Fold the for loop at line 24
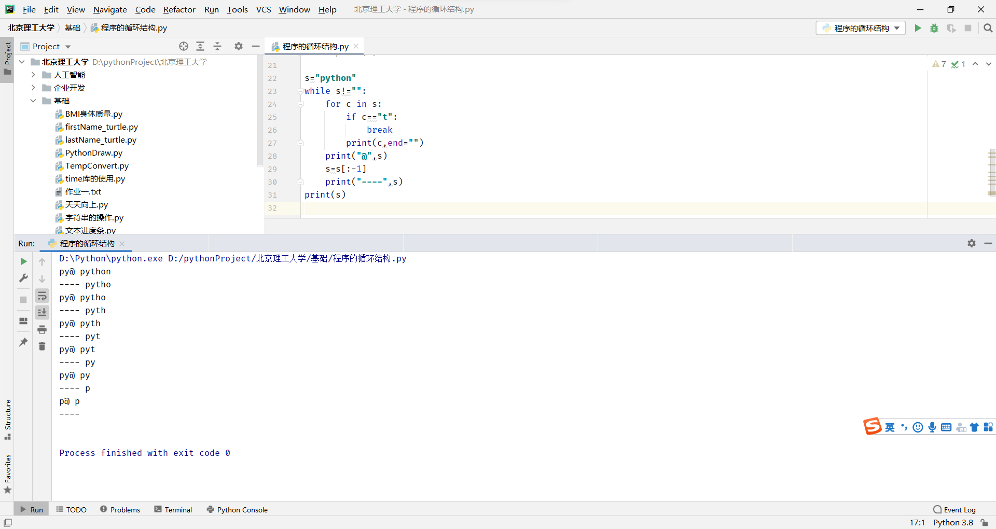This screenshot has width=996, height=529. point(300,104)
